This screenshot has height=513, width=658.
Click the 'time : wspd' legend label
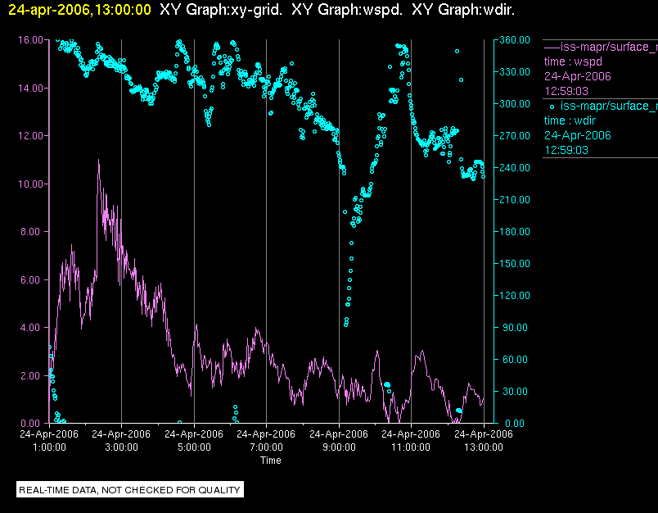573,61
